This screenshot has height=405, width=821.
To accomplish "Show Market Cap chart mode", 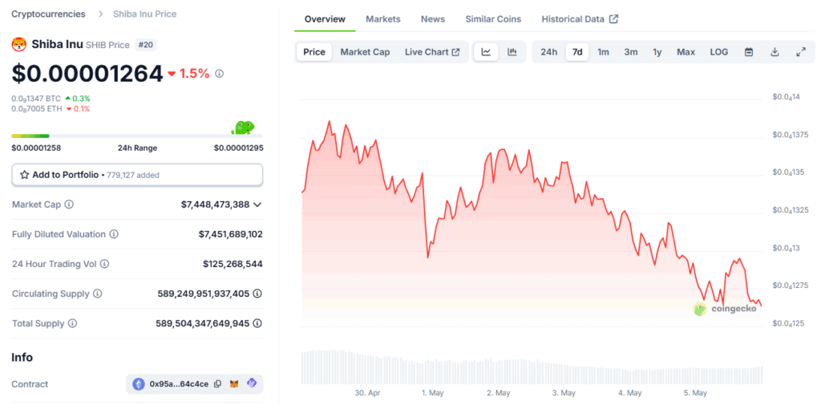I will 365,52.
